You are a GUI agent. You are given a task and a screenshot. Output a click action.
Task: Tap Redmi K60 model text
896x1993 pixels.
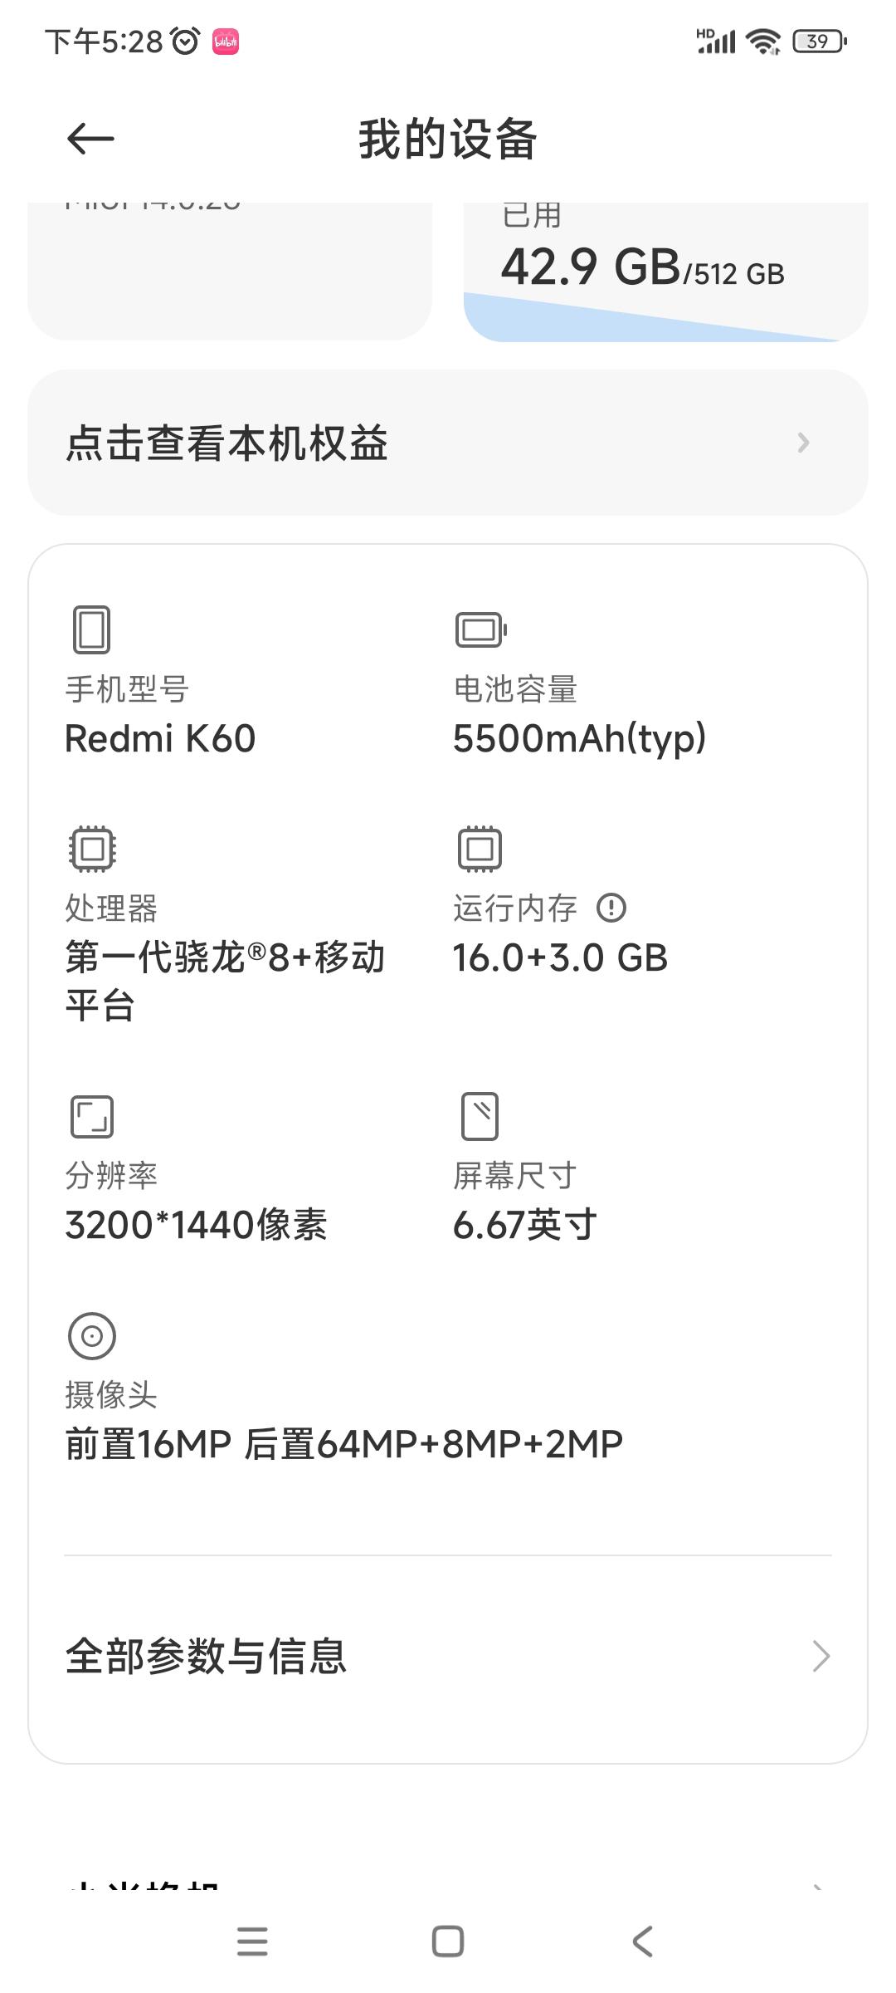tap(160, 738)
